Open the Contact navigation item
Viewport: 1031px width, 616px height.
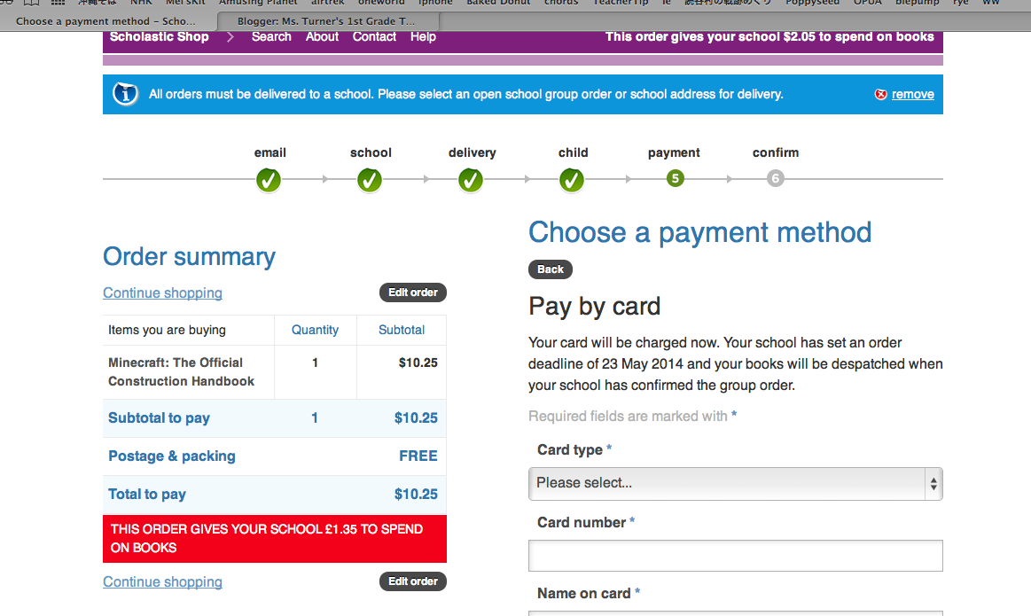pyautogui.click(x=374, y=37)
